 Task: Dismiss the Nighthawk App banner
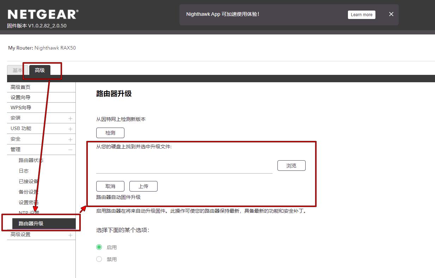pyautogui.click(x=391, y=14)
